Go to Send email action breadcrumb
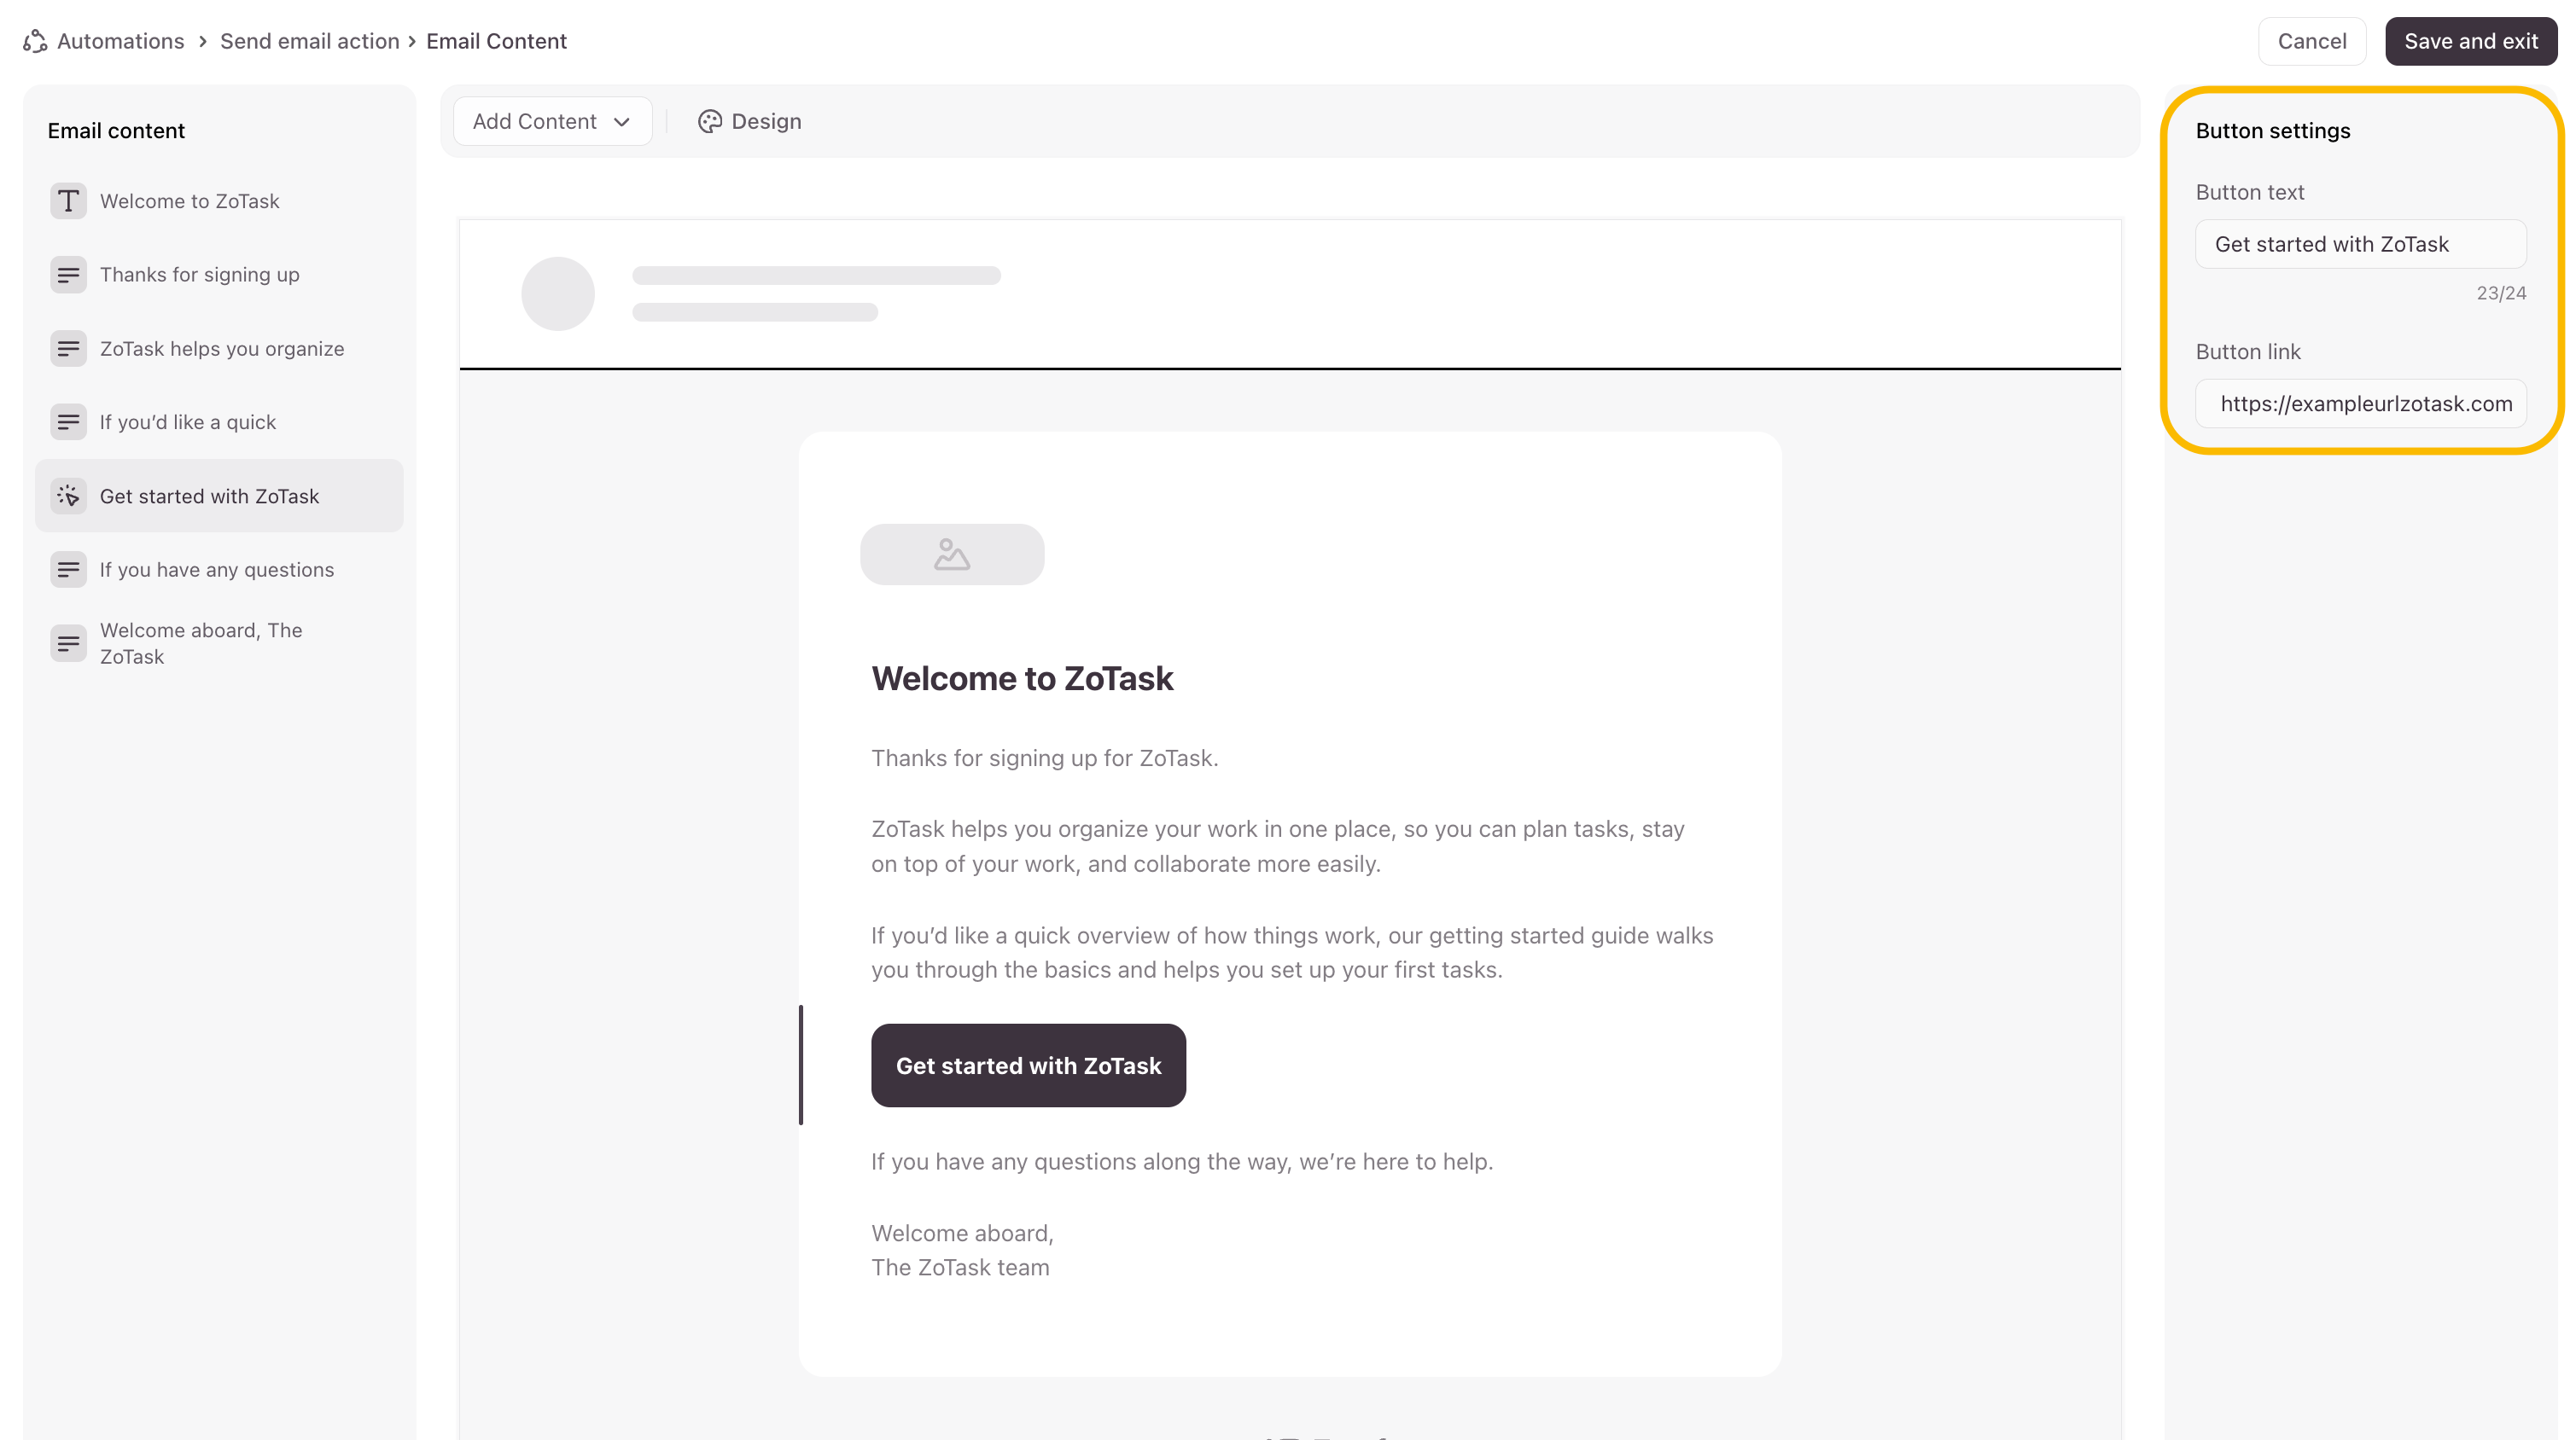This screenshot has height=1440, width=2576. pos(309,41)
